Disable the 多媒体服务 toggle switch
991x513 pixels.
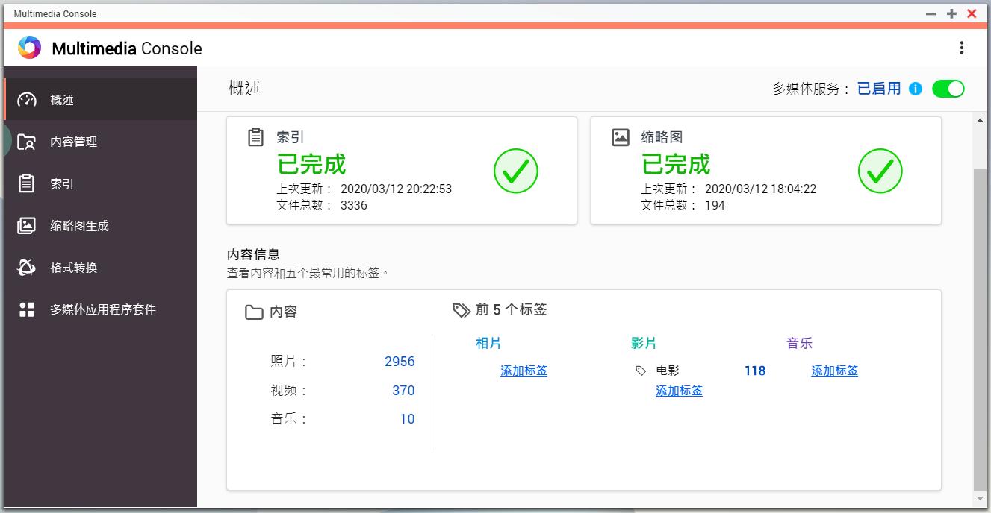(948, 89)
